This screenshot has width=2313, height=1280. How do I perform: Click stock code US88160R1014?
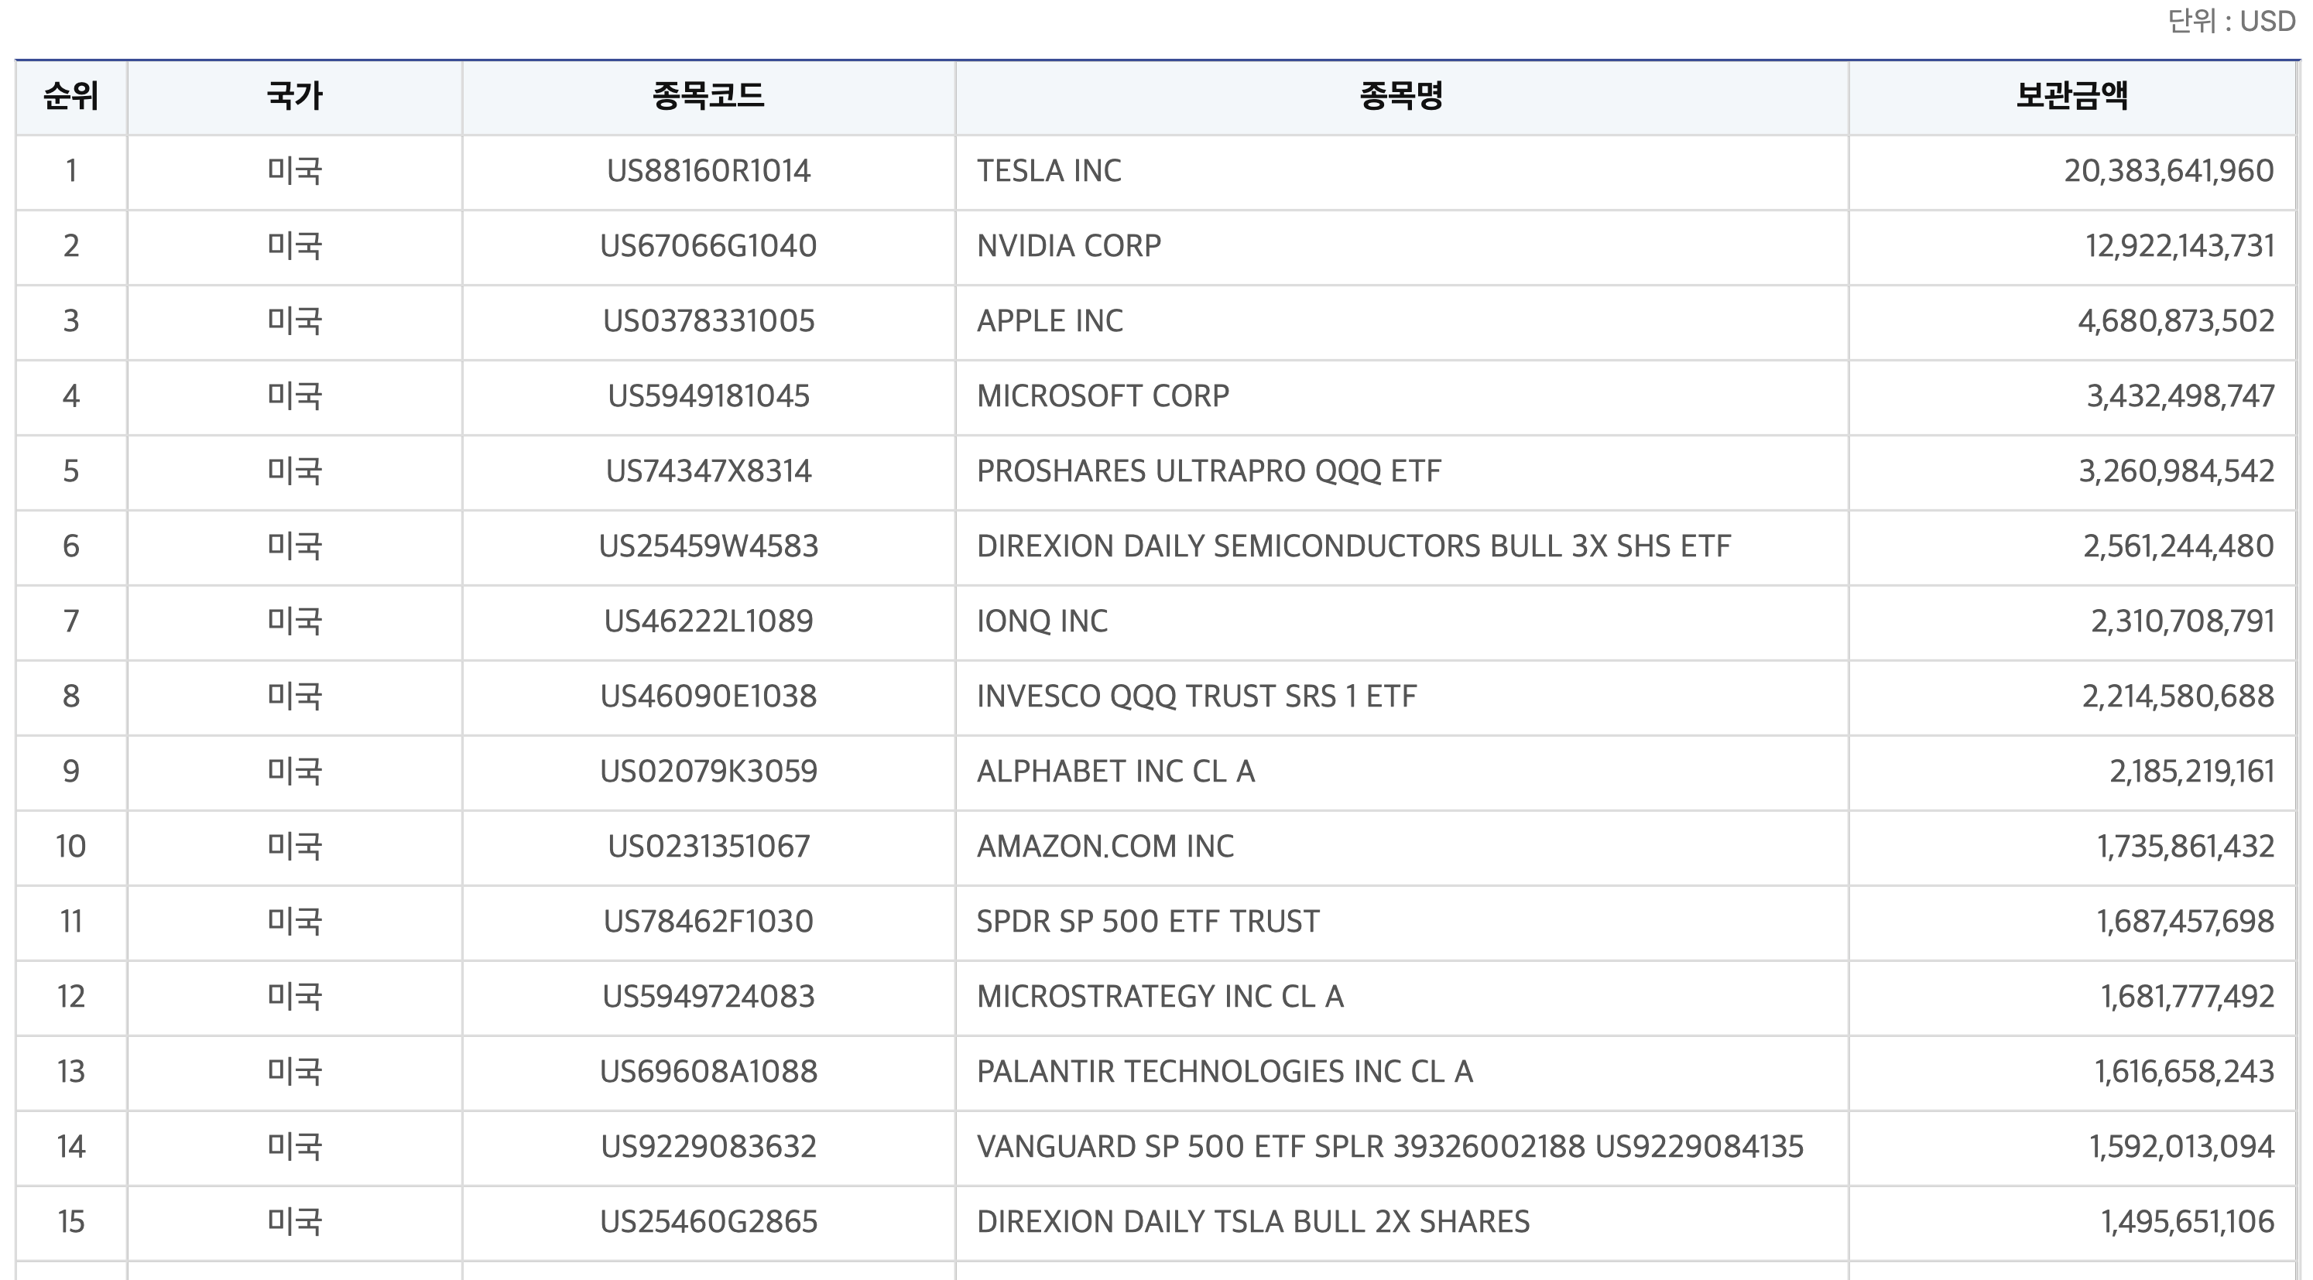coord(708,170)
